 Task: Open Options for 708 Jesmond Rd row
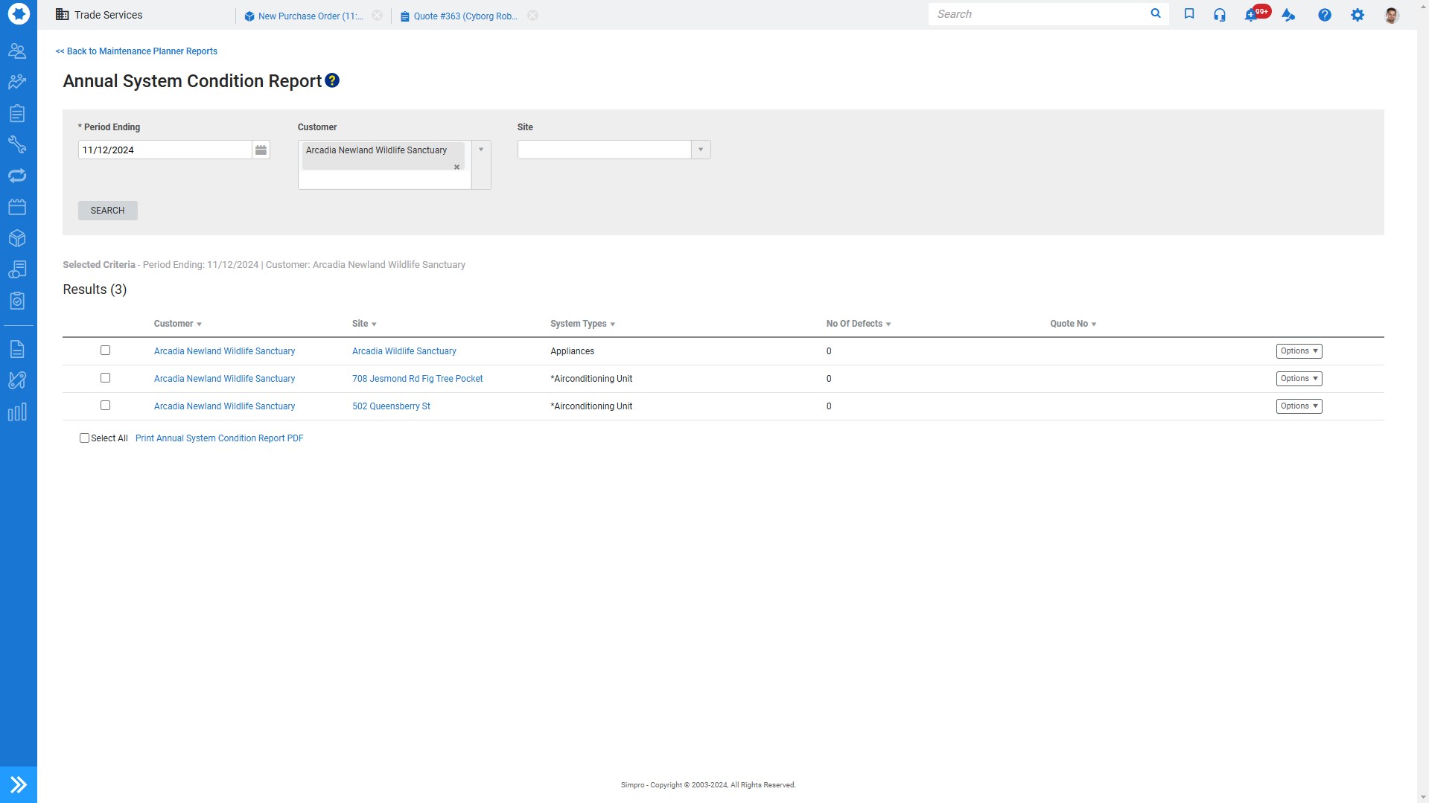(1299, 379)
